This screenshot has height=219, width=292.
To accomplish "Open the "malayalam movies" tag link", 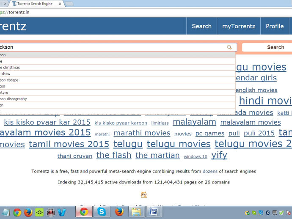I will click(251, 123).
